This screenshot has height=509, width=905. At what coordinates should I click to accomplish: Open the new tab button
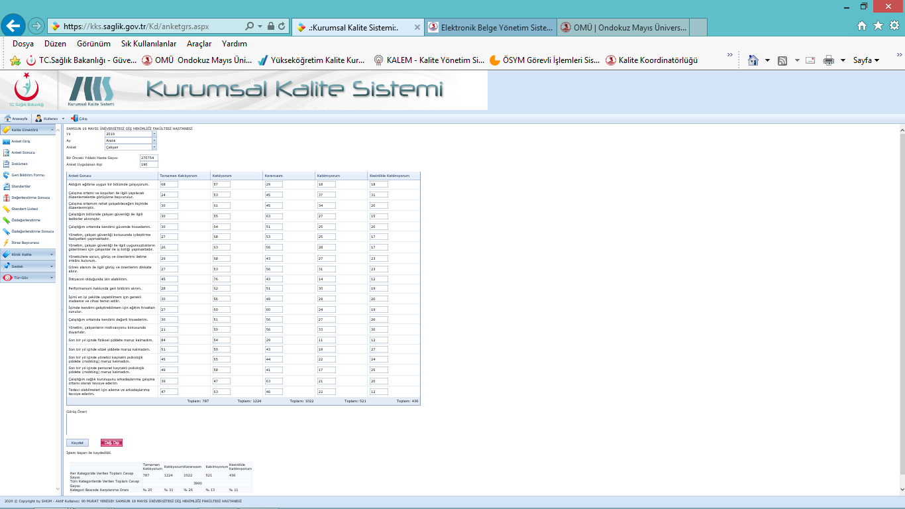click(x=698, y=27)
